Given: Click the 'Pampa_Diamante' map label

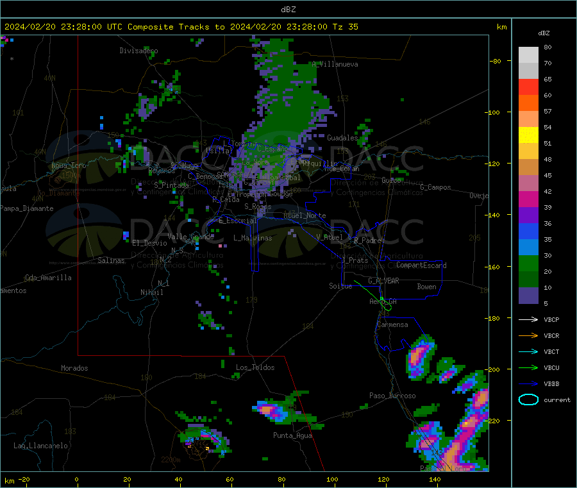Looking at the screenshot, I should pyautogui.click(x=26, y=208).
